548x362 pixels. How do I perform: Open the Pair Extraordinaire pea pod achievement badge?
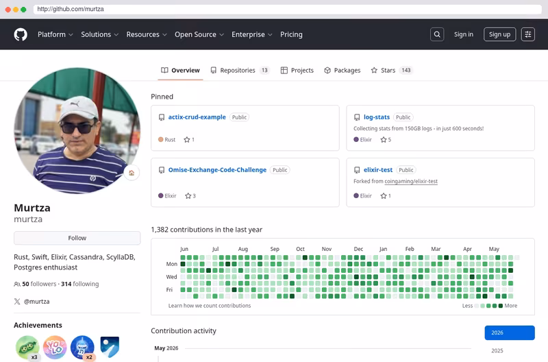tap(27, 348)
